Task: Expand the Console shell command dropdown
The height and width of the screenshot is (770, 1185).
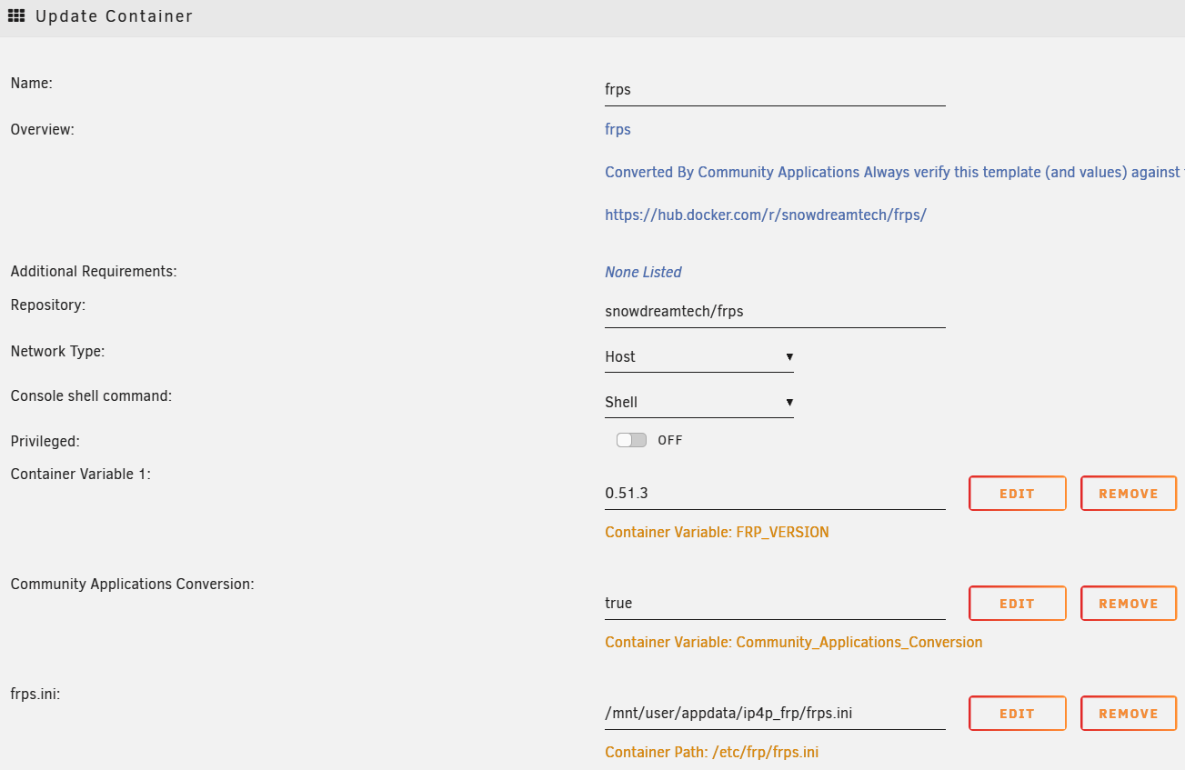Action: pyautogui.click(x=698, y=402)
